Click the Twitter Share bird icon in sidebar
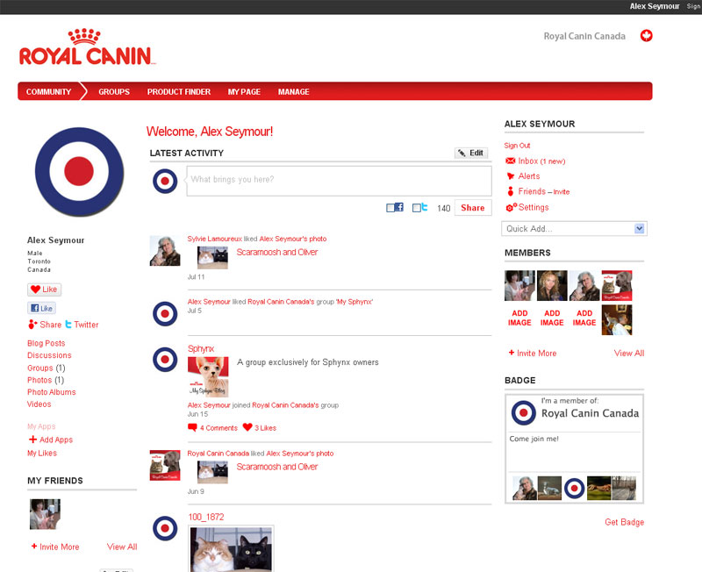The image size is (702, 572). pyautogui.click(x=68, y=325)
